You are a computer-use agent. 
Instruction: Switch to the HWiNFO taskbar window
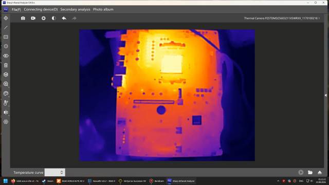pos(101,181)
